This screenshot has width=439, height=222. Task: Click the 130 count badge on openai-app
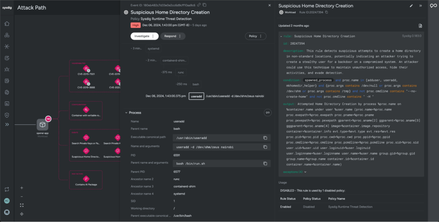click(x=48, y=119)
